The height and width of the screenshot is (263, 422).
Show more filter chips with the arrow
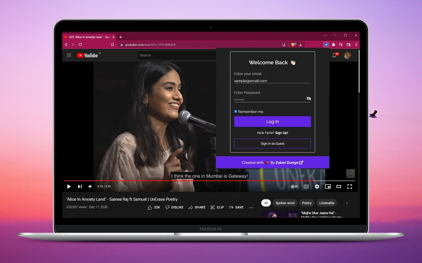[x=347, y=203]
